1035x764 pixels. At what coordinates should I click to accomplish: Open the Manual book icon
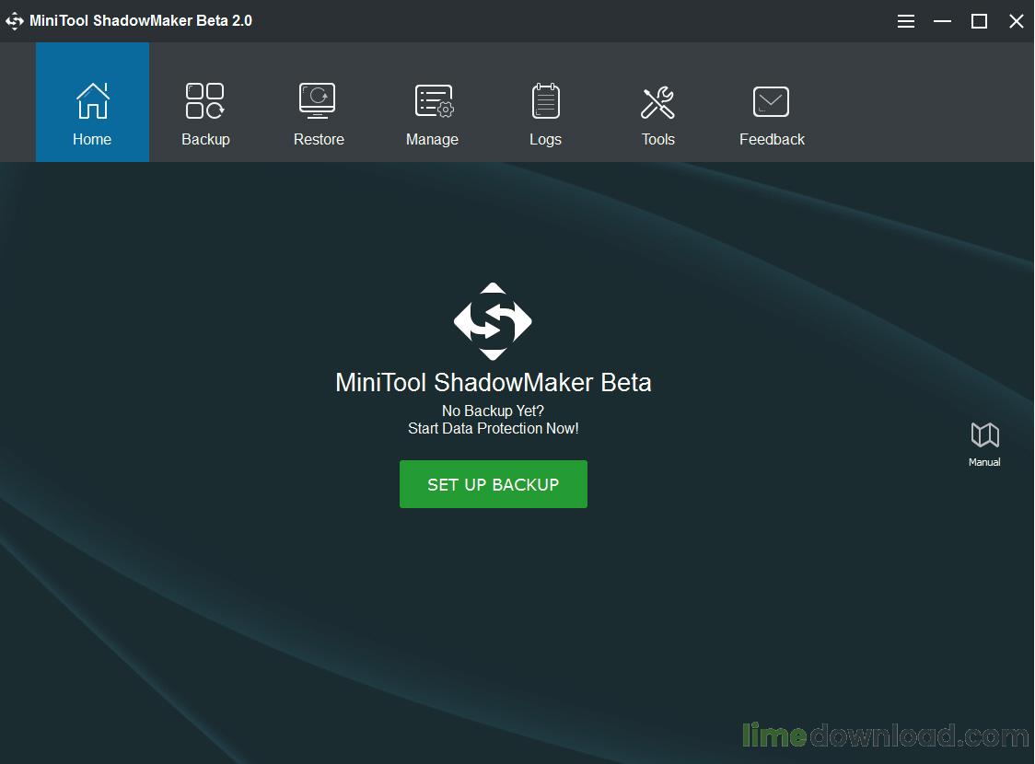[984, 435]
